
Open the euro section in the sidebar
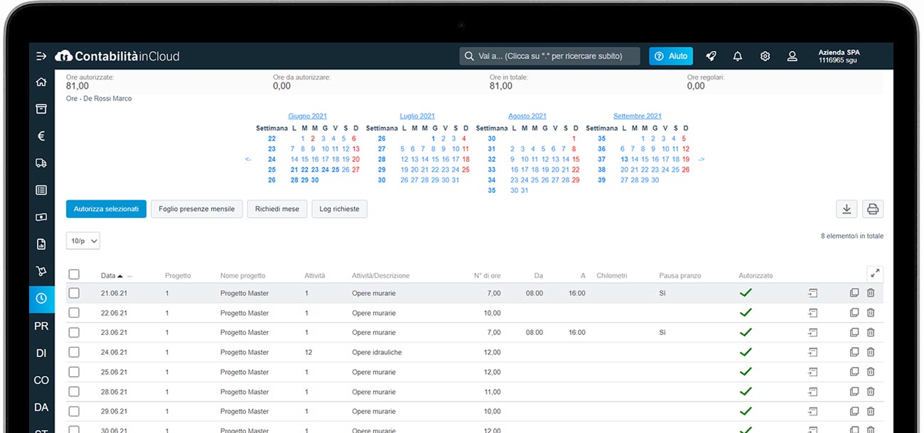[41, 136]
